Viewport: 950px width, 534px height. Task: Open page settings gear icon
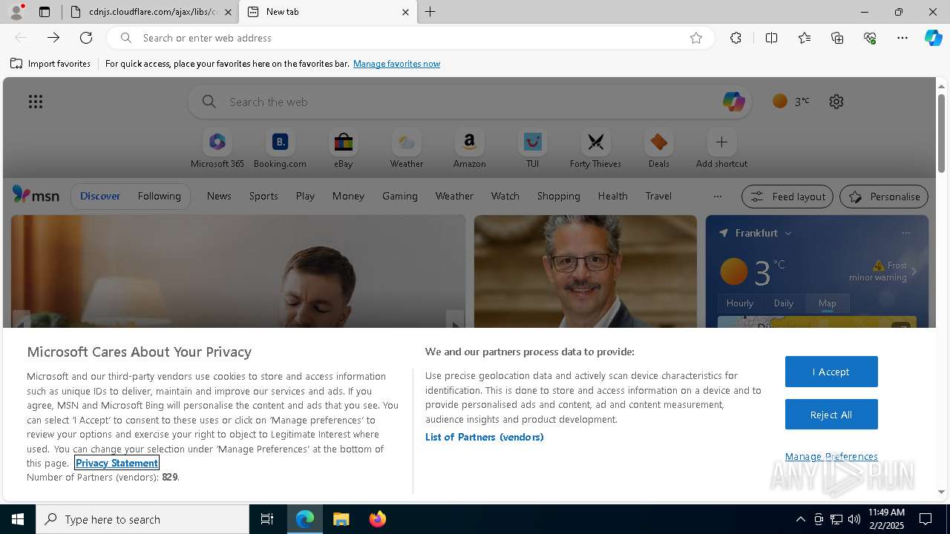(836, 102)
